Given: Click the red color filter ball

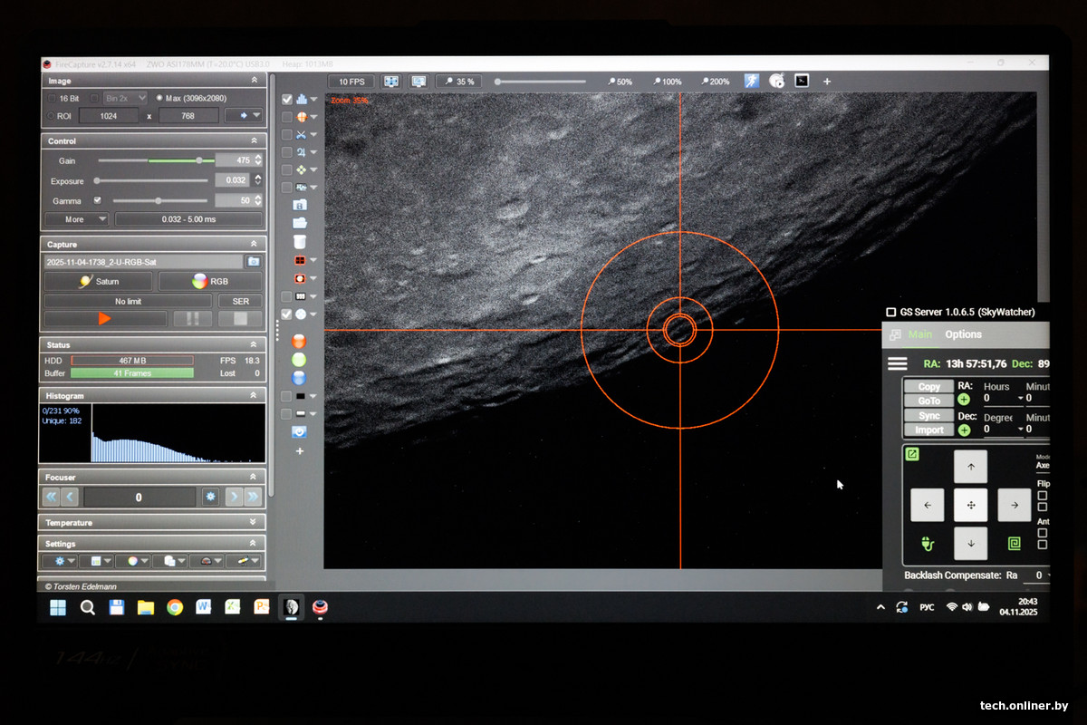Looking at the screenshot, I should 299,342.
